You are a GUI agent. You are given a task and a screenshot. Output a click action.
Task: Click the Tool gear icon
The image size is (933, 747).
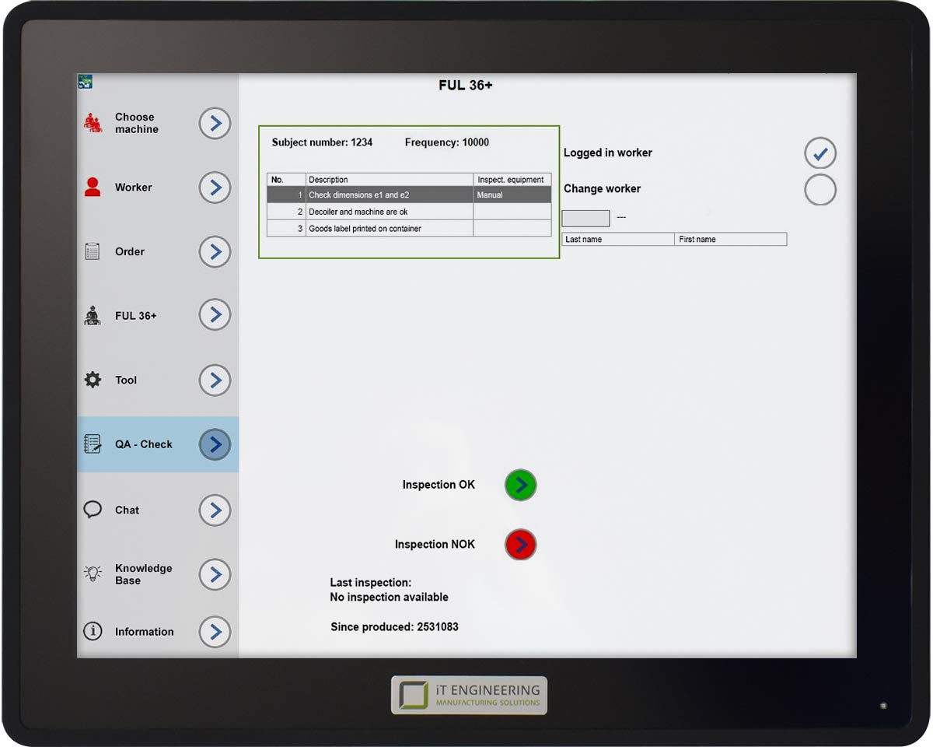(x=92, y=380)
